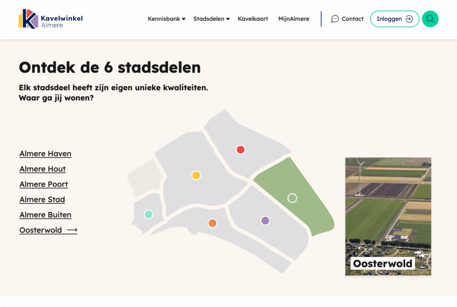Open the Kavelkaart menu item
The height and width of the screenshot is (307, 457).
point(253,19)
